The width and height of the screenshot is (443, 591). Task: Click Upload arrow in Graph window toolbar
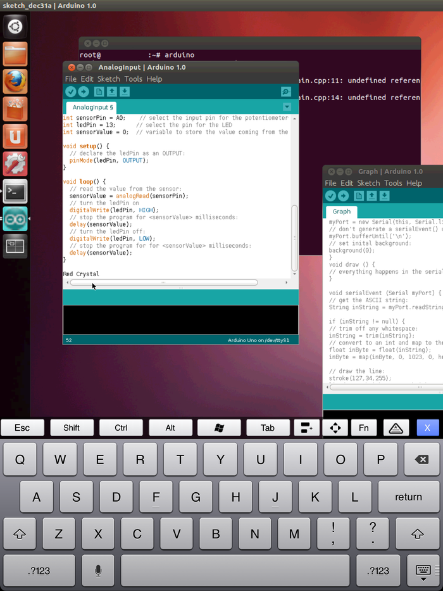click(x=343, y=196)
